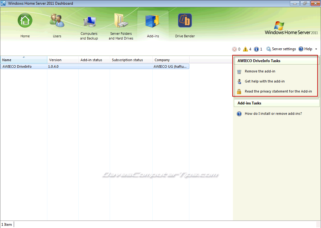Click the Add-ins Tasks header
Image resolution: width=321 pixels, height=228 pixels.
click(276, 103)
